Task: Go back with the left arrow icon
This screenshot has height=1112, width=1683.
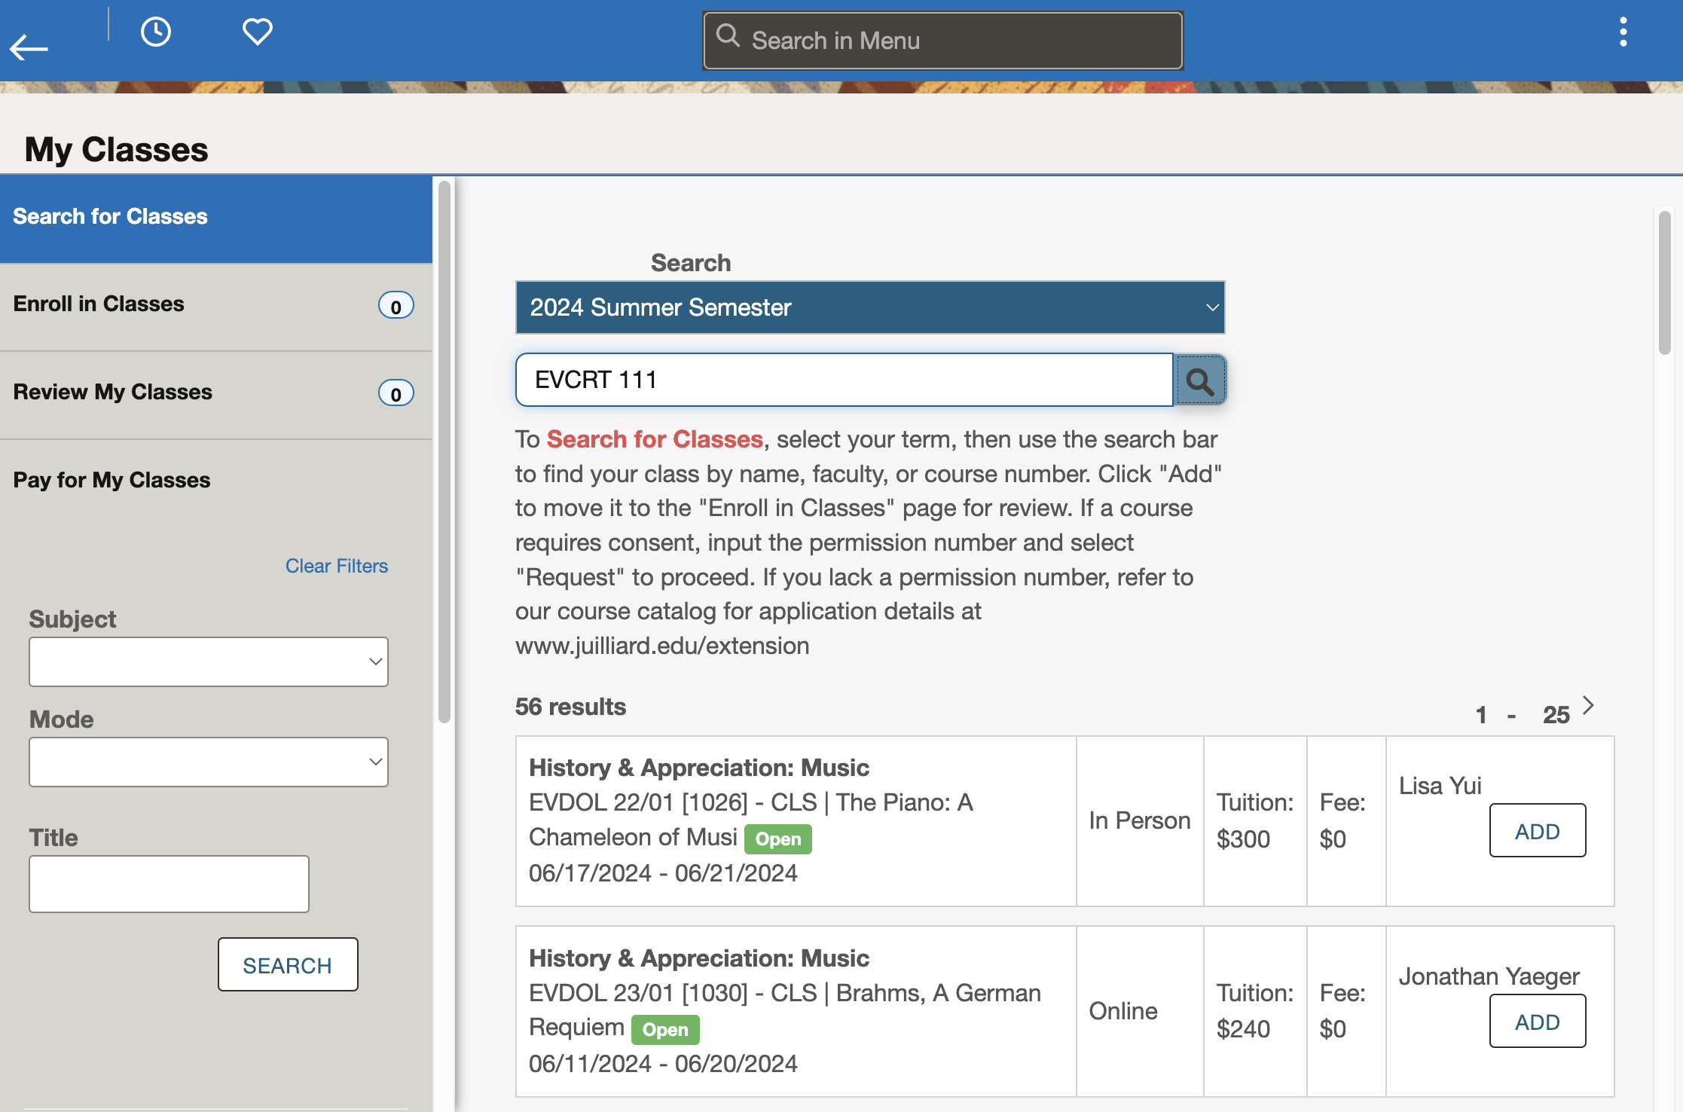Action: coord(29,47)
